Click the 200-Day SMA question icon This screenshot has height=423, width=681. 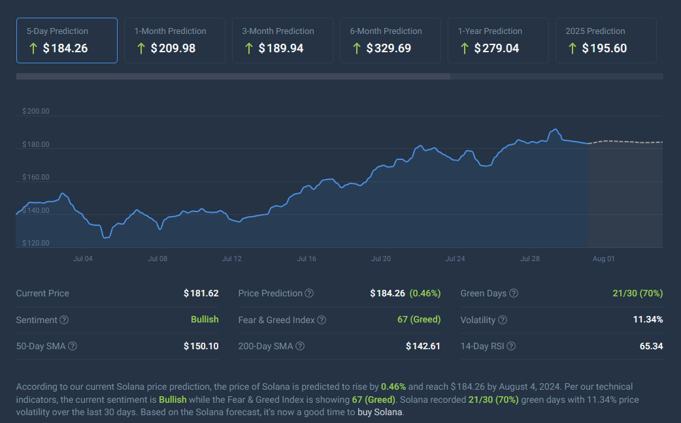[x=300, y=346]
